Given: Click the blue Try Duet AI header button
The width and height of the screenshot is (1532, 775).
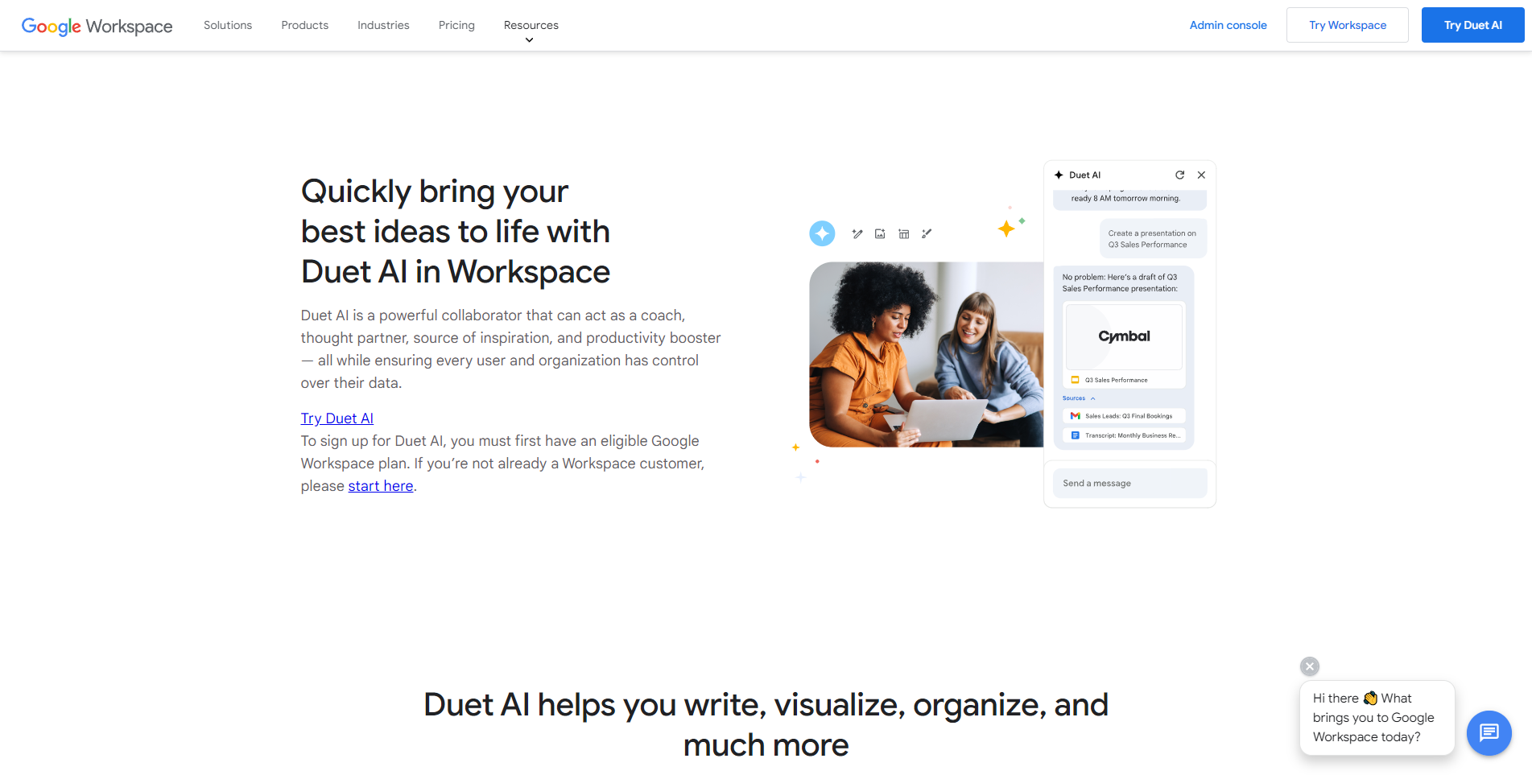Looking at the screenshot, I should pos(1472,25).
